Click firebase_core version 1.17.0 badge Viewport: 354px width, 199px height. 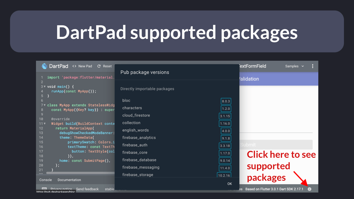225,153
